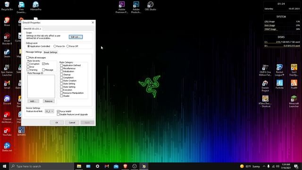Select the SERVERS desktop shortcut
302x170 pixels.
click(21, 132)
